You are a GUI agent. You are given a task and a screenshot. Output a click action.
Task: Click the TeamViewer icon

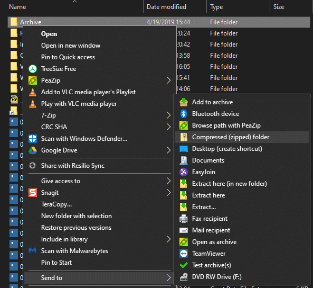pos(184,254)
